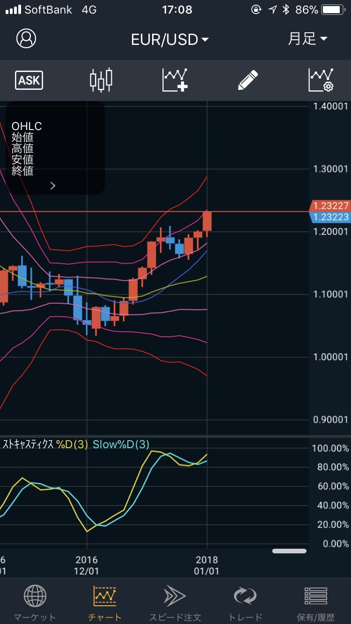Viewport: 351px width, 624px height.
Task: Click the rotation lock status icon
Action: click(256, 10)
